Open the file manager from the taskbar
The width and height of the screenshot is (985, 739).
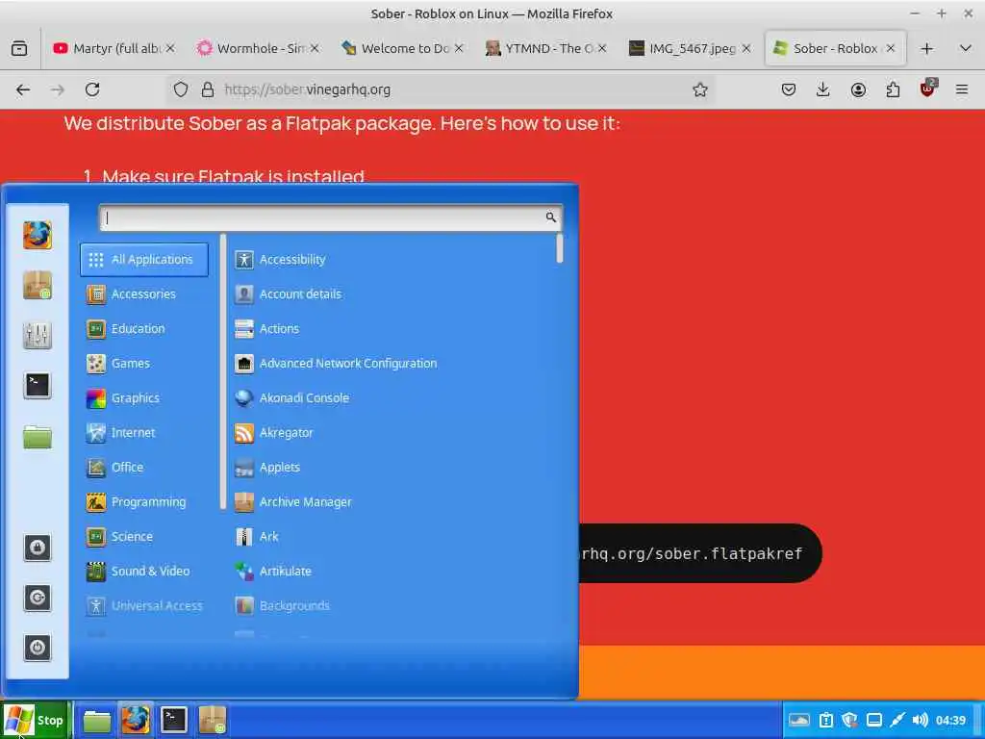97,720
